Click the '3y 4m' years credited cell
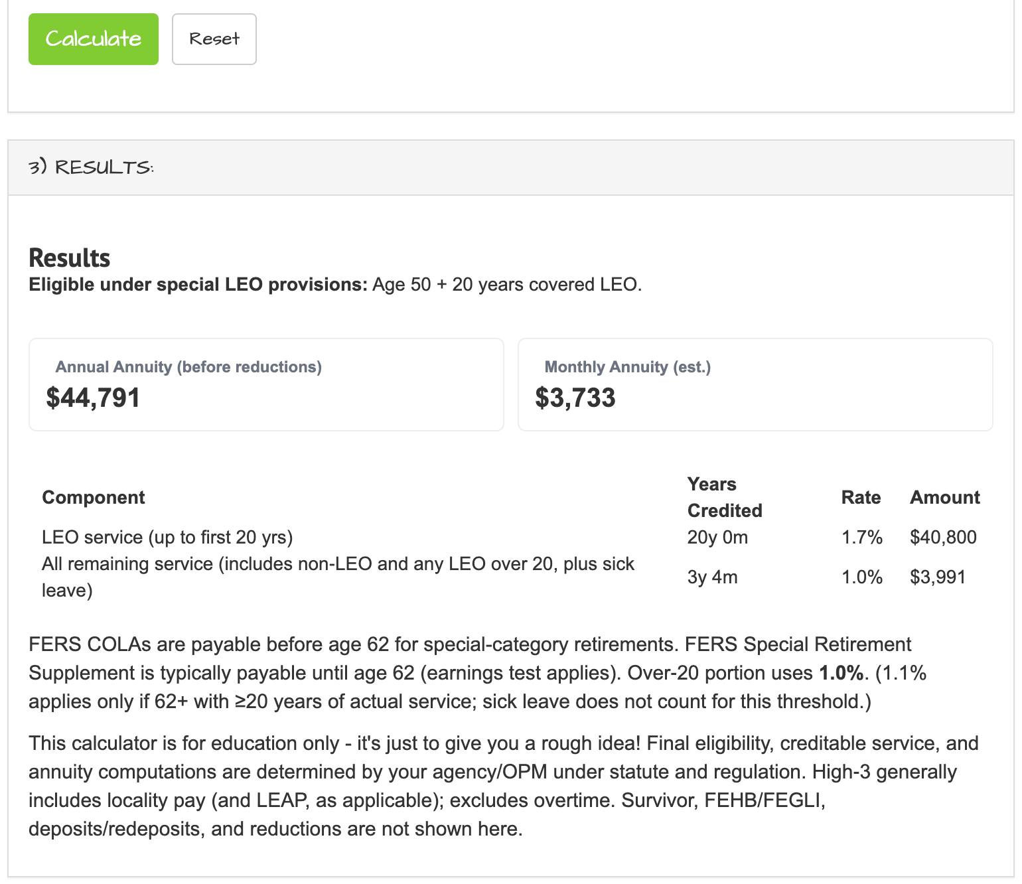 coord(713,577)
